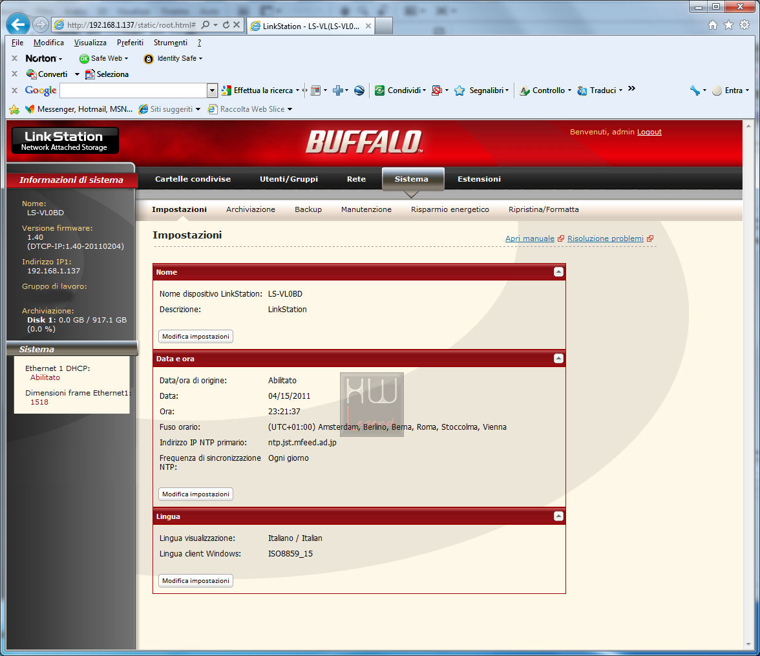Click Modifica impostazioni under Lingua
The height and width of the screenshot is (656, 760).
click(x=196, y=581)
